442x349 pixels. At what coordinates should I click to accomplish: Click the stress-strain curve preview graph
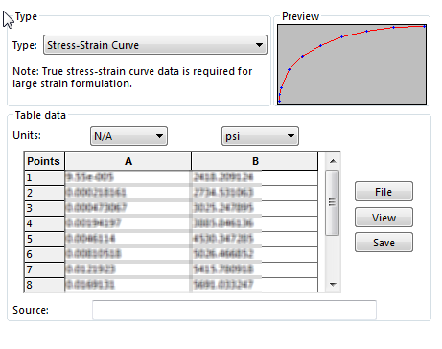point(352,64)
